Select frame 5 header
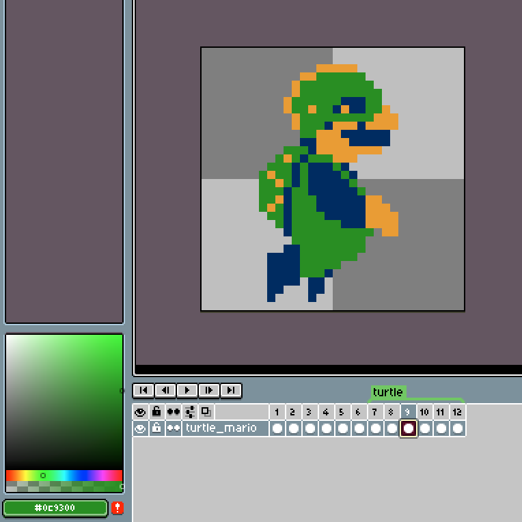The image size is (522, 522). coord(342,412)
